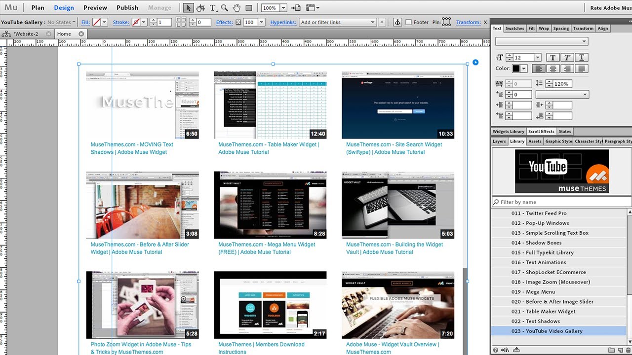632x355 pixels.
Task: Open the font family dropdown
Action: click(542, 41)
